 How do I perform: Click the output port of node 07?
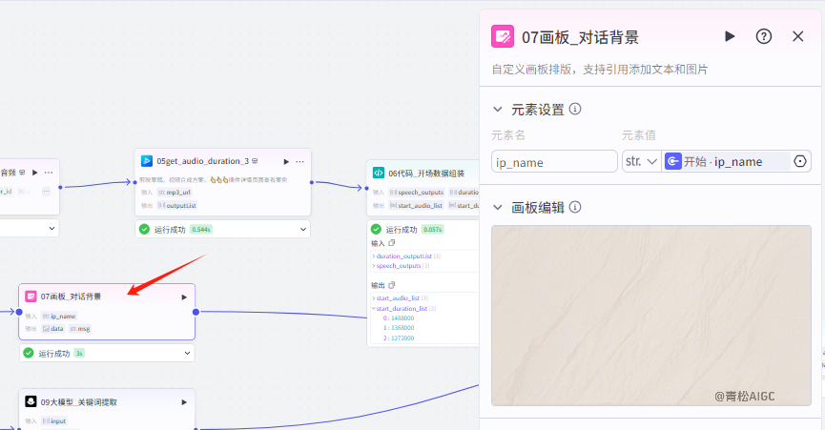click(x=196, y=312)
